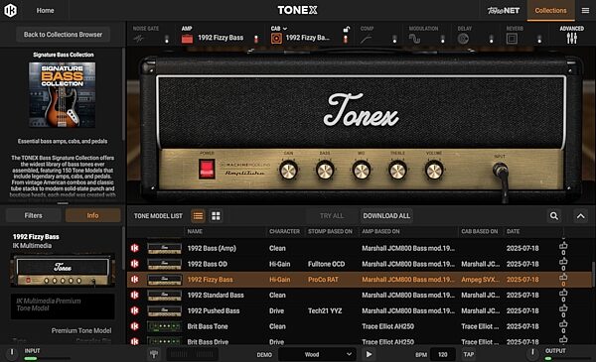Open the demo Wood loop dropdown
The image size is (596, 362).
click(x=318, y=354)
